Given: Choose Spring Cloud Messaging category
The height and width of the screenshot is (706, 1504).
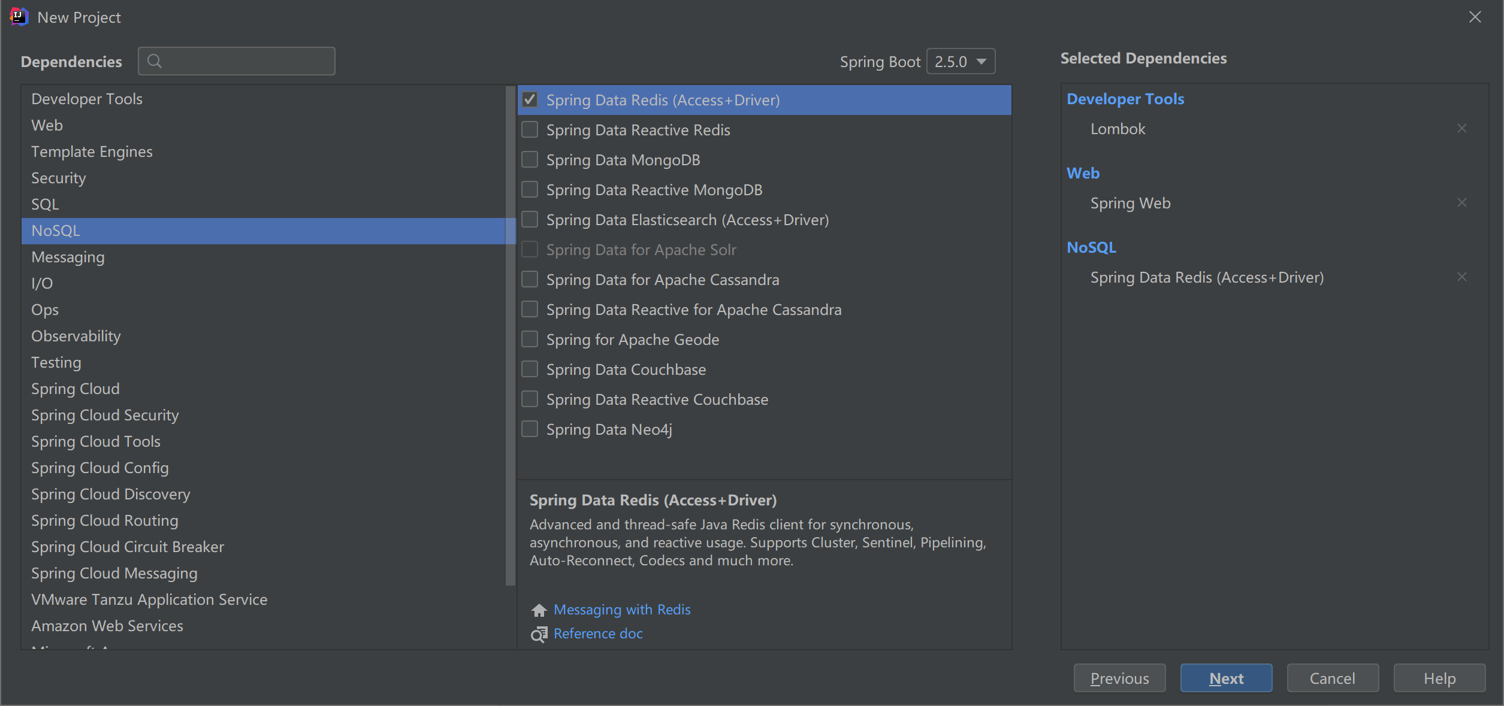Looking at the screenshot, I should [x=264, y=573].
